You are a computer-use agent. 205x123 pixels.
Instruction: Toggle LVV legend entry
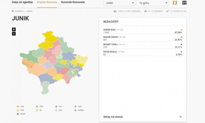59,106
